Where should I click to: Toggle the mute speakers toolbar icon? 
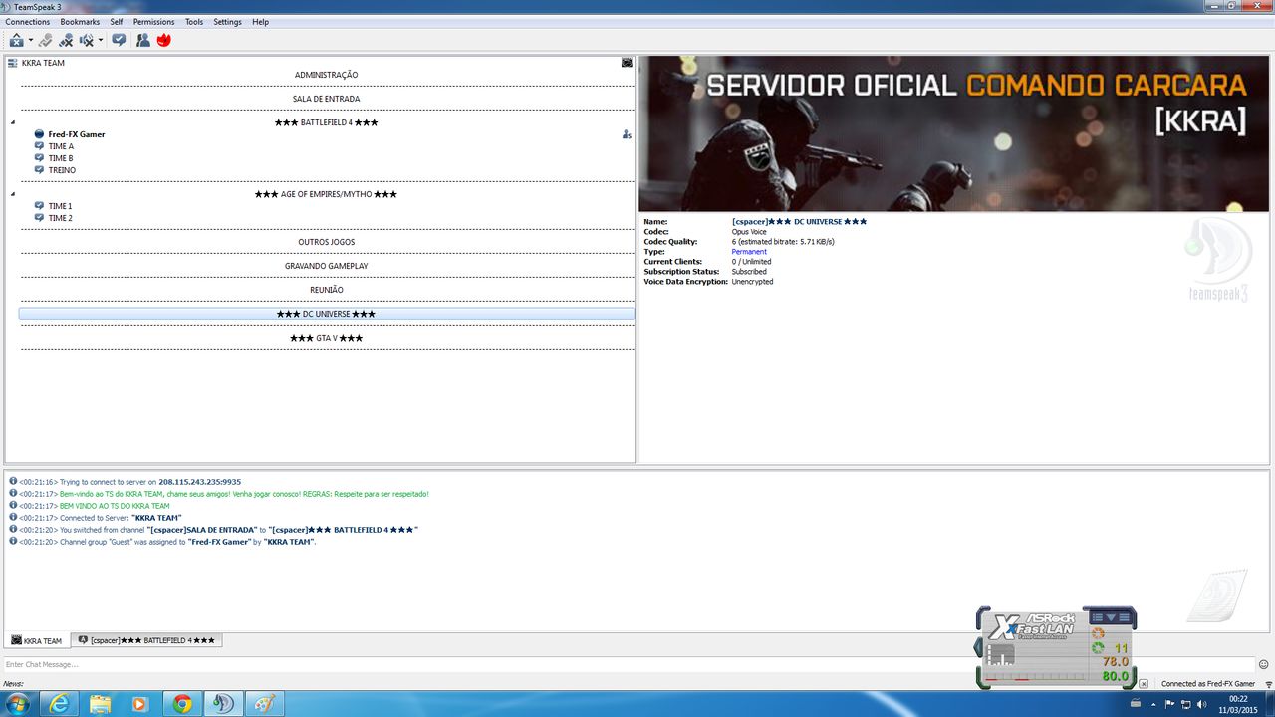pyautogui.click(x=87, y=40)
